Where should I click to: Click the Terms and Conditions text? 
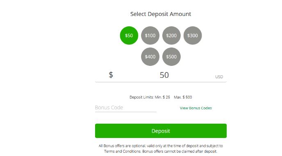[x=122, y=151]
